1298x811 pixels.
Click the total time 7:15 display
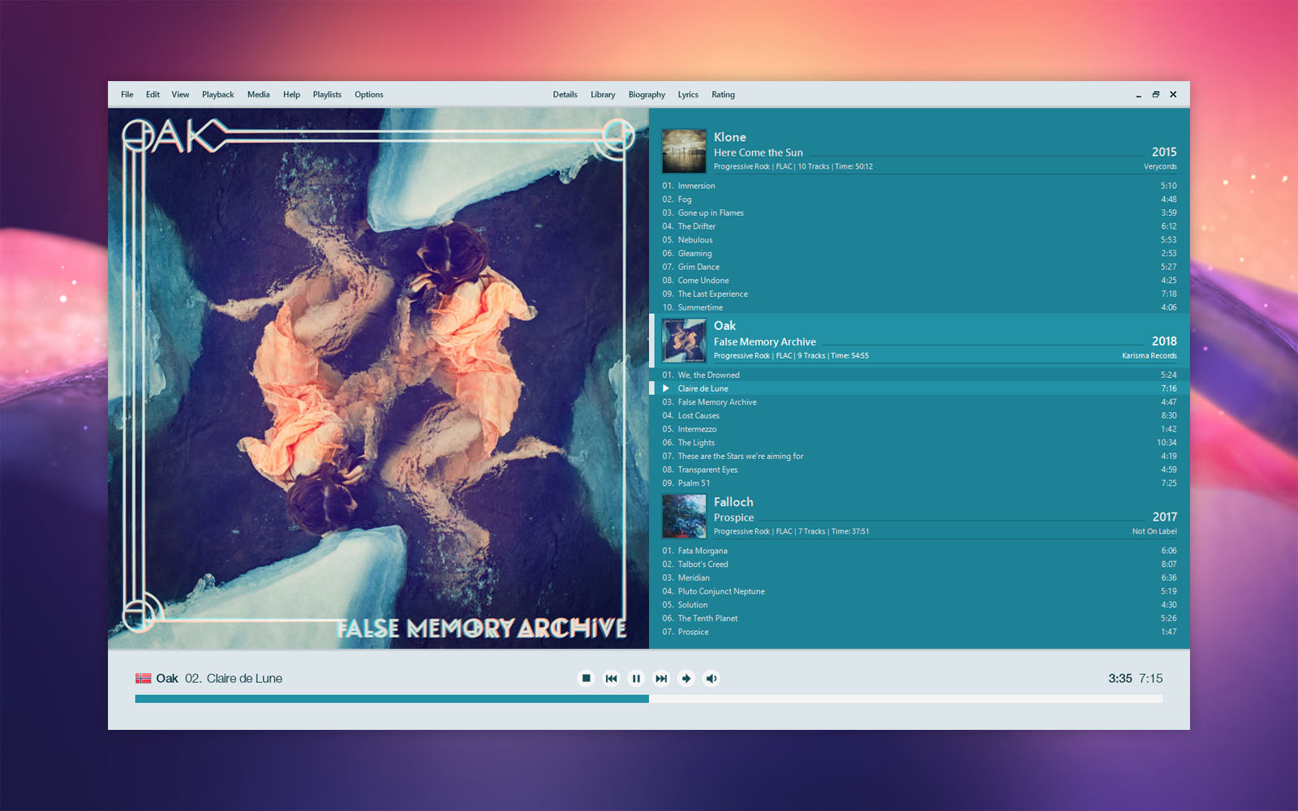click(x=1150, y=678)
